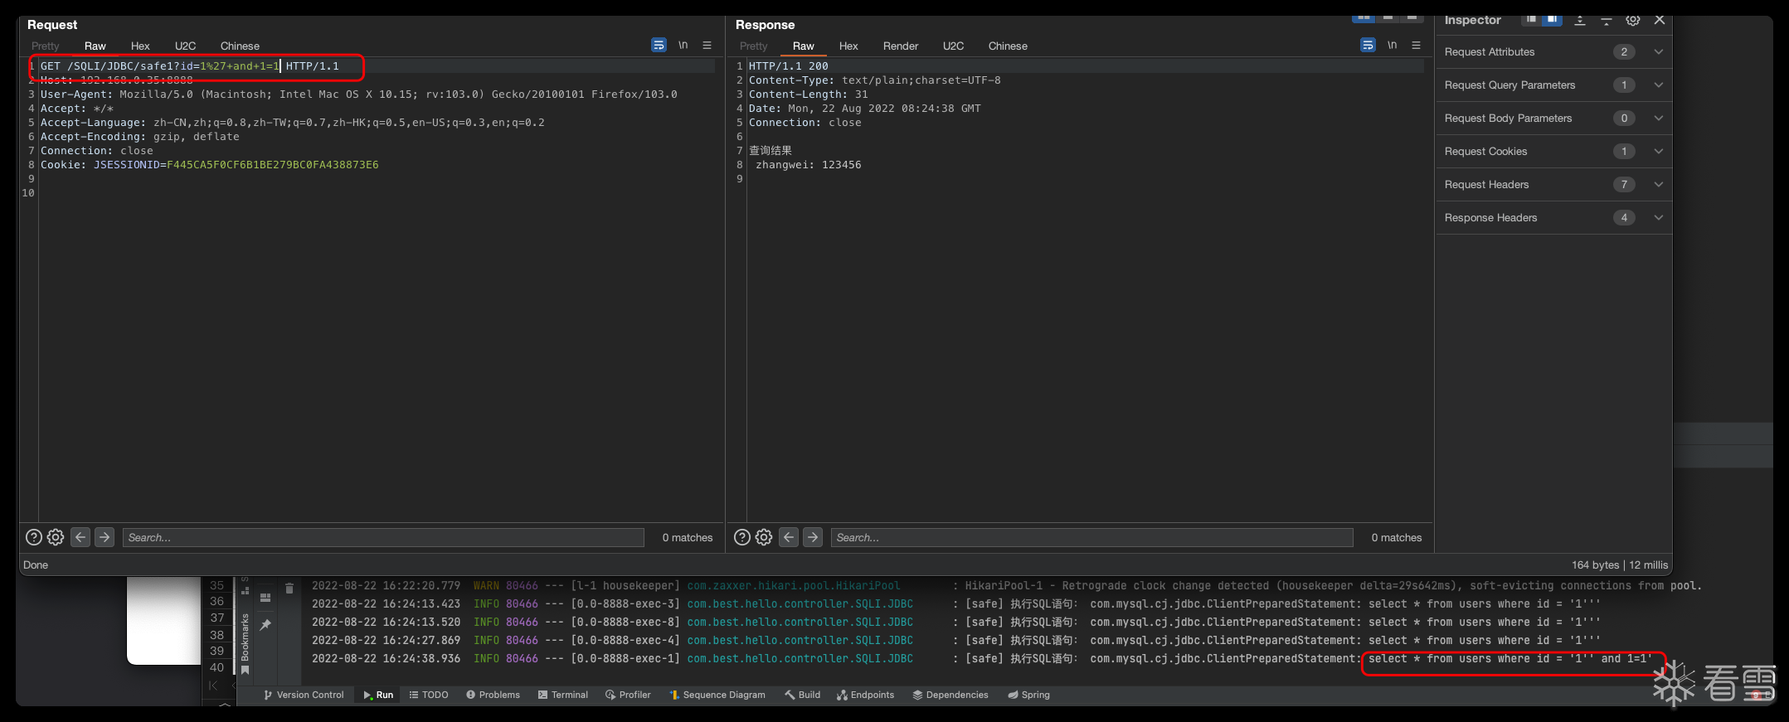The image size is (1789, 722).
Task: Switch the Response view to the Render tab
Action: 900,46
